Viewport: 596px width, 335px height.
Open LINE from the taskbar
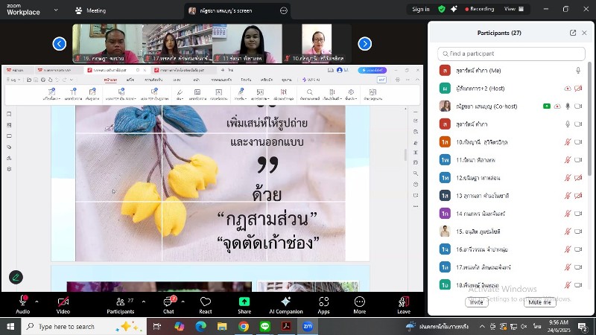click(x=265, y=326)
